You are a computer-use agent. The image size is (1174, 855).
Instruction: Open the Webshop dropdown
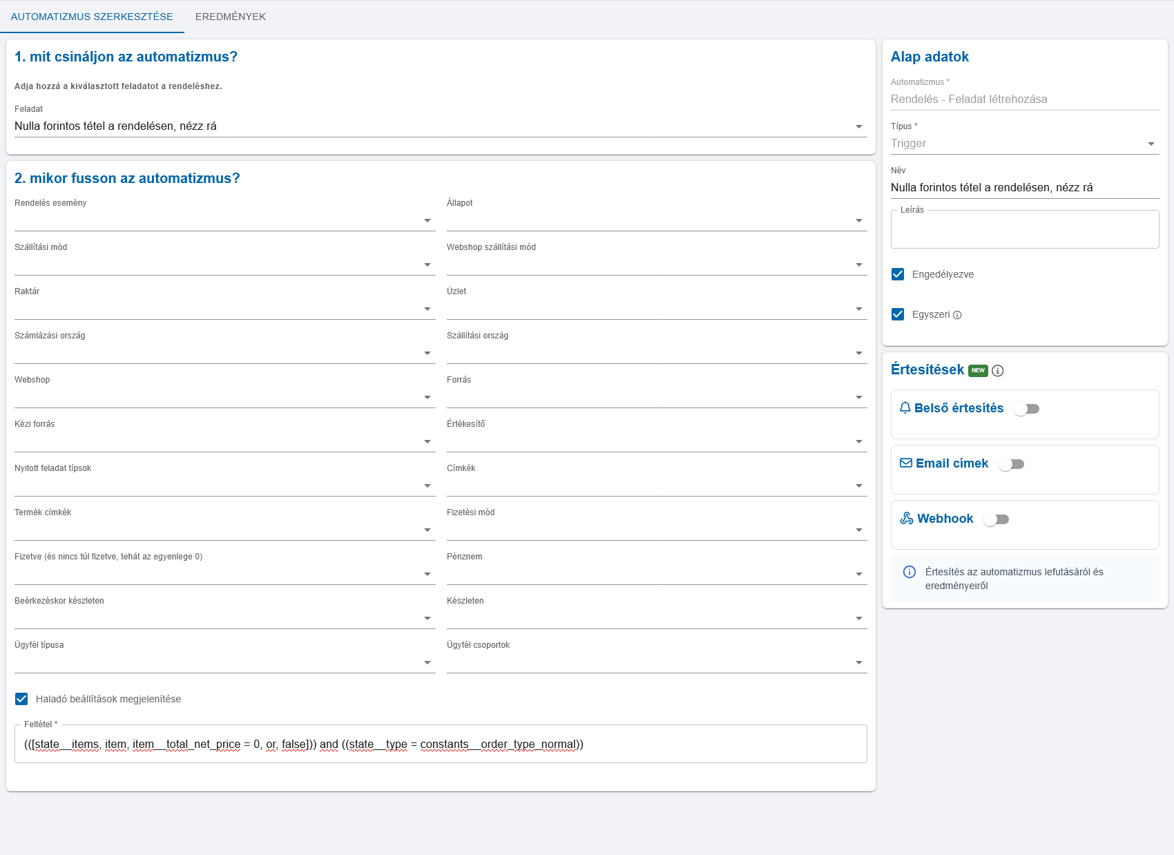click(224, 397)
